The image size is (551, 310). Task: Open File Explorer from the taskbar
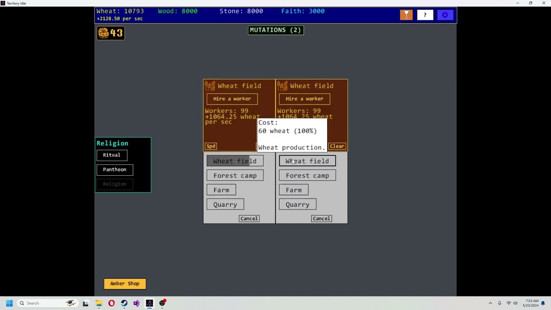coord(99,303)
